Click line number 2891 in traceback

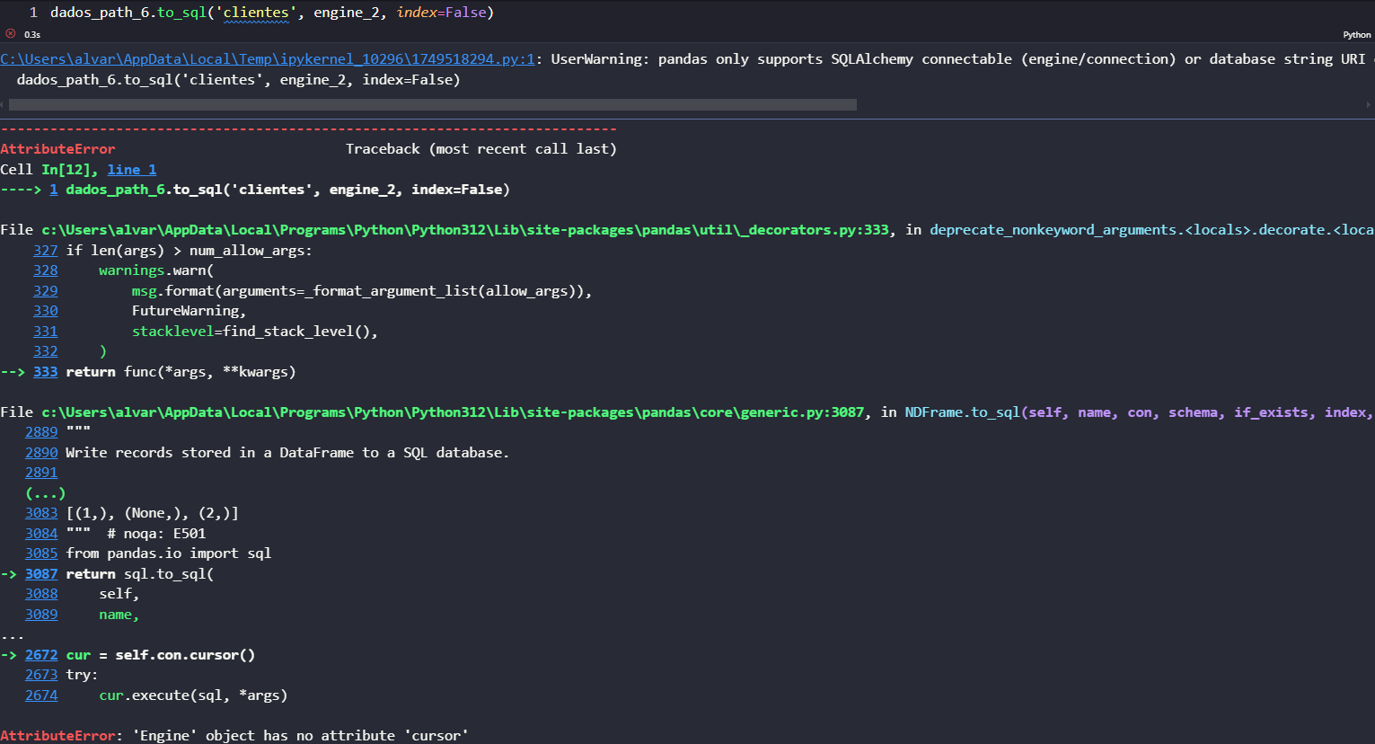coord(41,473)
